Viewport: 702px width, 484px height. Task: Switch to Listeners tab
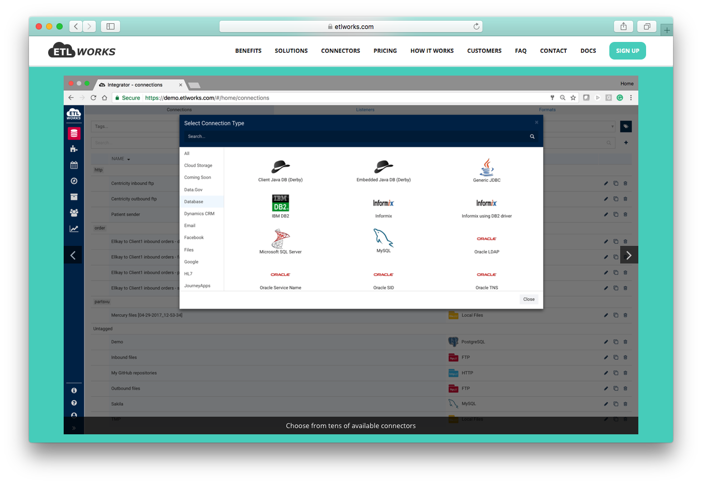[x=365, y=110]
